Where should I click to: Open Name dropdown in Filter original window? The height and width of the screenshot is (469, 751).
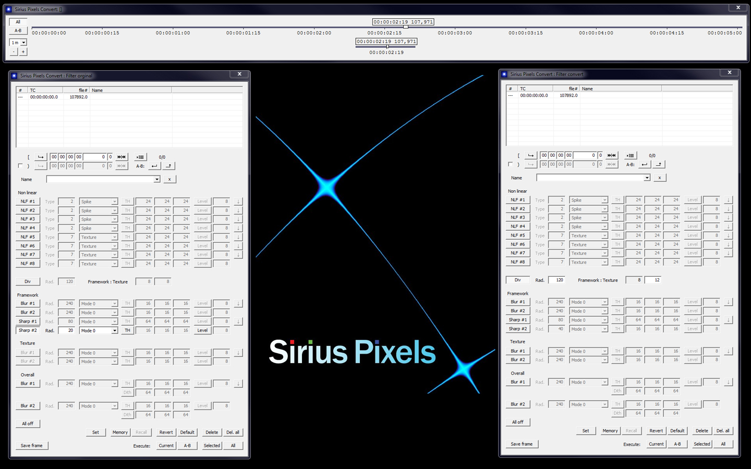point(156,179)
